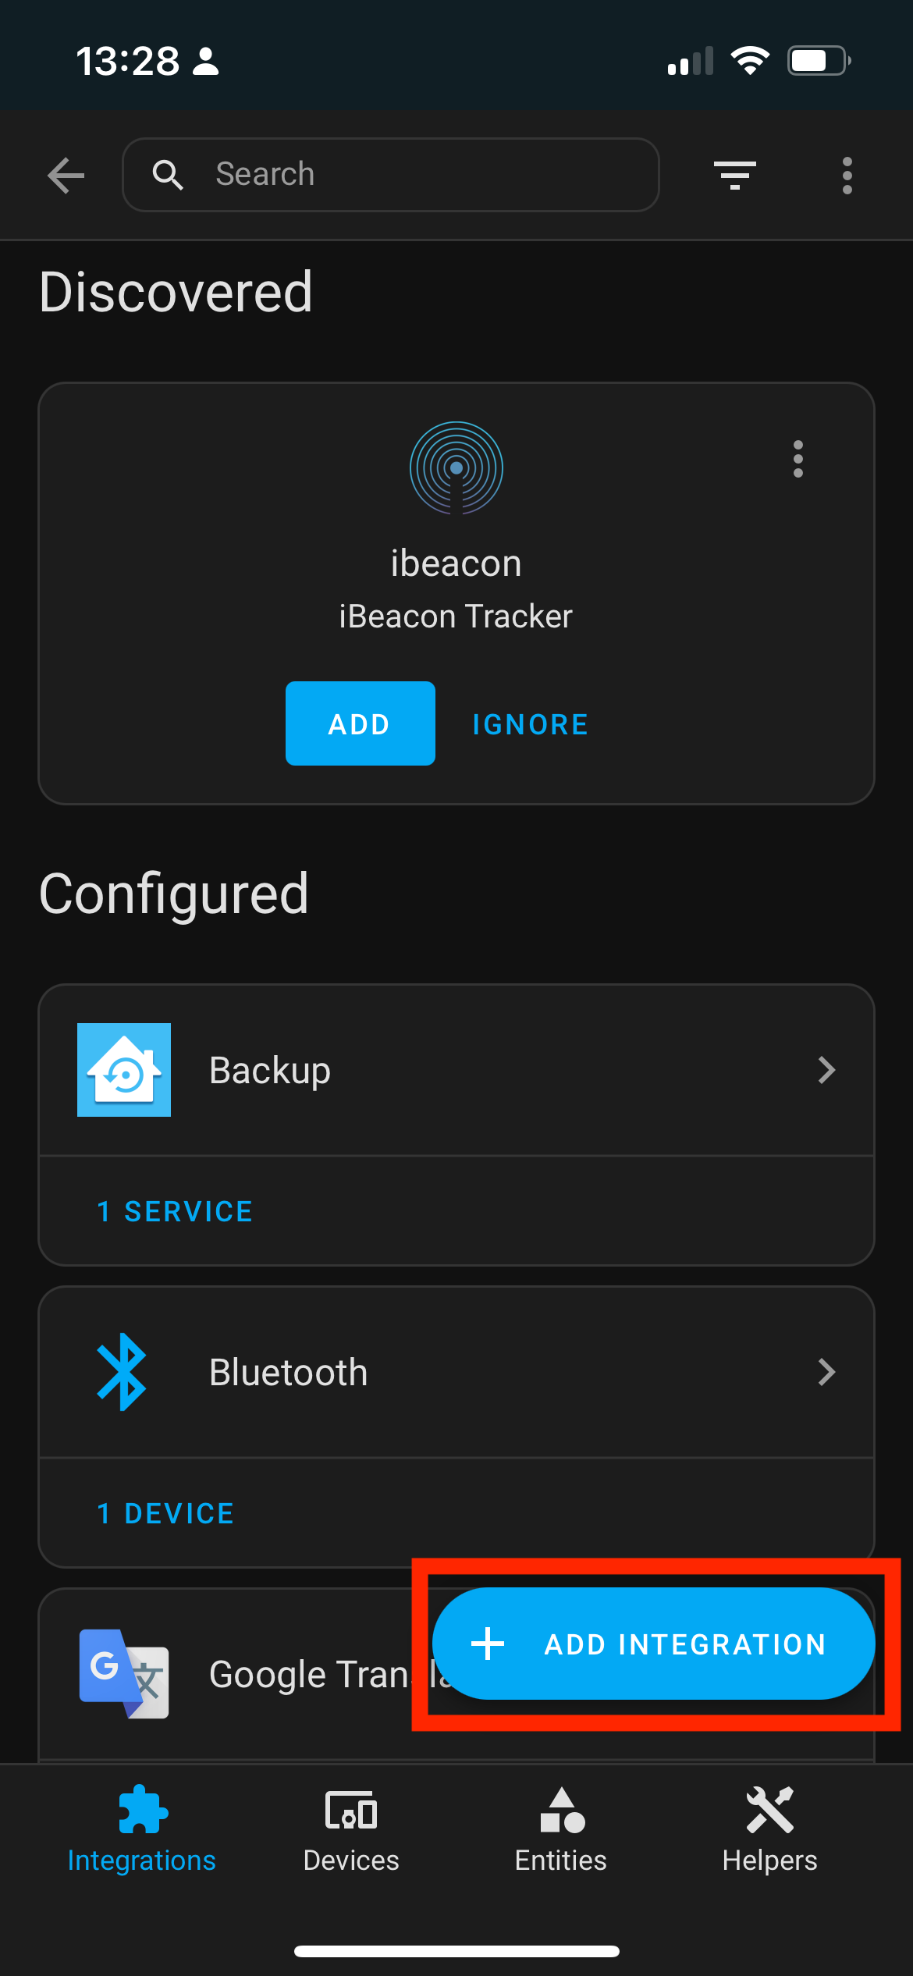Image resolution: width=913 pixels, height=1976 pixels.
Task: Open the top-right overflow menu
Action: coord(847,175)
